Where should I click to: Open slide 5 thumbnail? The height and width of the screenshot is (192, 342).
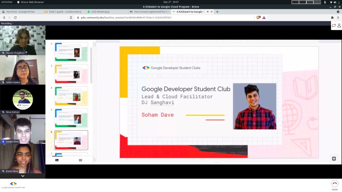[71, 118]
